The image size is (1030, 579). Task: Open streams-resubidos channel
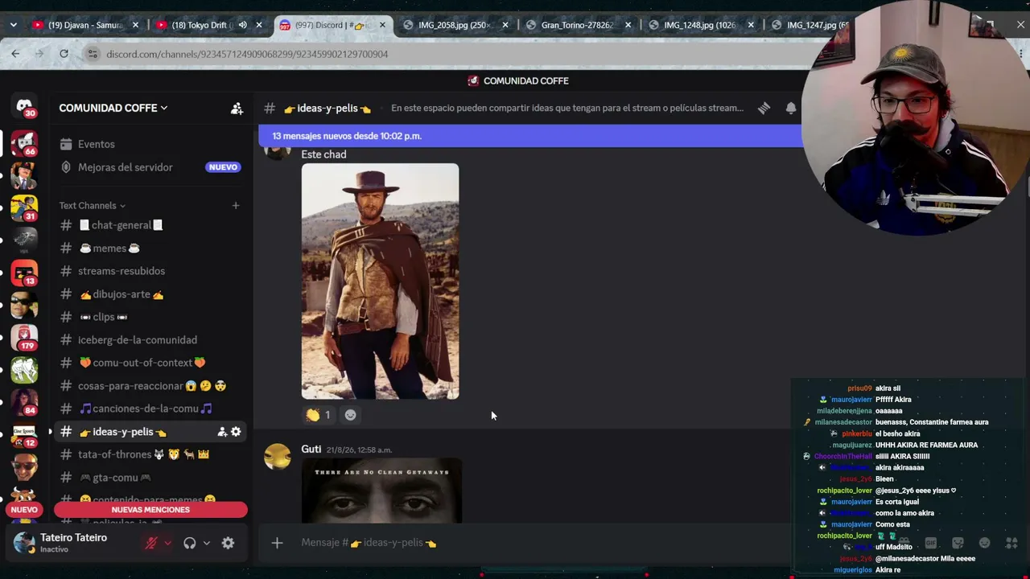(x=150, y=271)
